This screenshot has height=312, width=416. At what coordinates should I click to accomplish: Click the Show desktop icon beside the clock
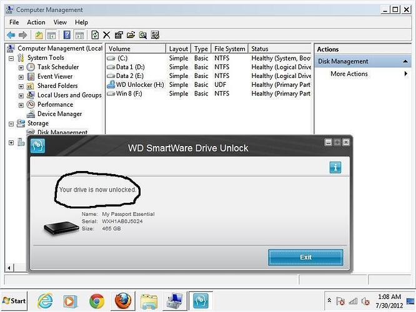click(x=410, y=301)
